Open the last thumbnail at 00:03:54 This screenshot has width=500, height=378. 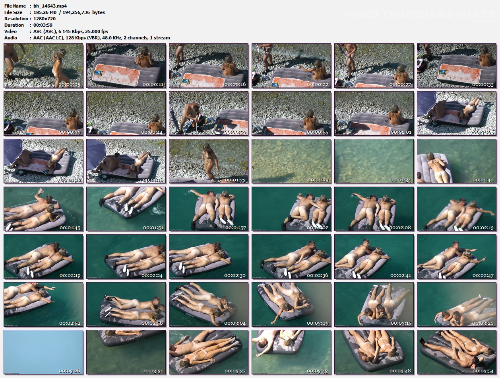[457, 352]
